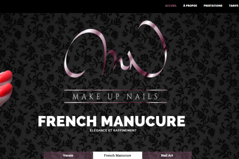Open the PRESTATIONS menu item
Viewport: 239px width, 159px height.
[213, 6]
